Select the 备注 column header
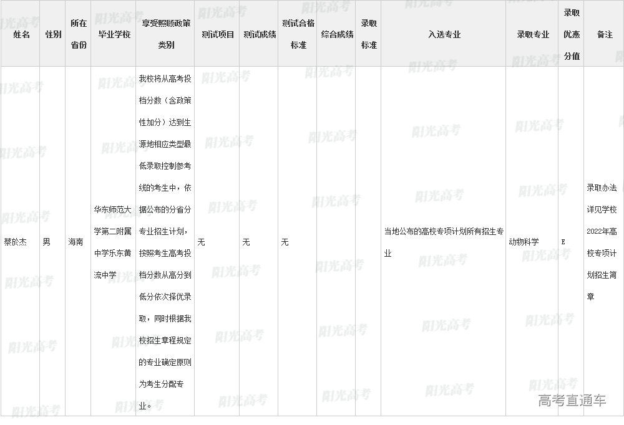The image size is (624, 425). tap(604, 34)
